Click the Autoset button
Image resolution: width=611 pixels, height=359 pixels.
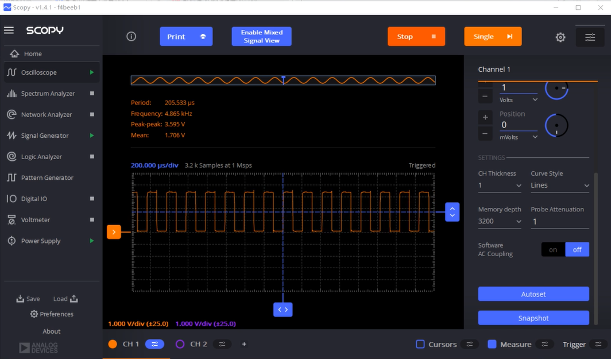tap(533, 294)
